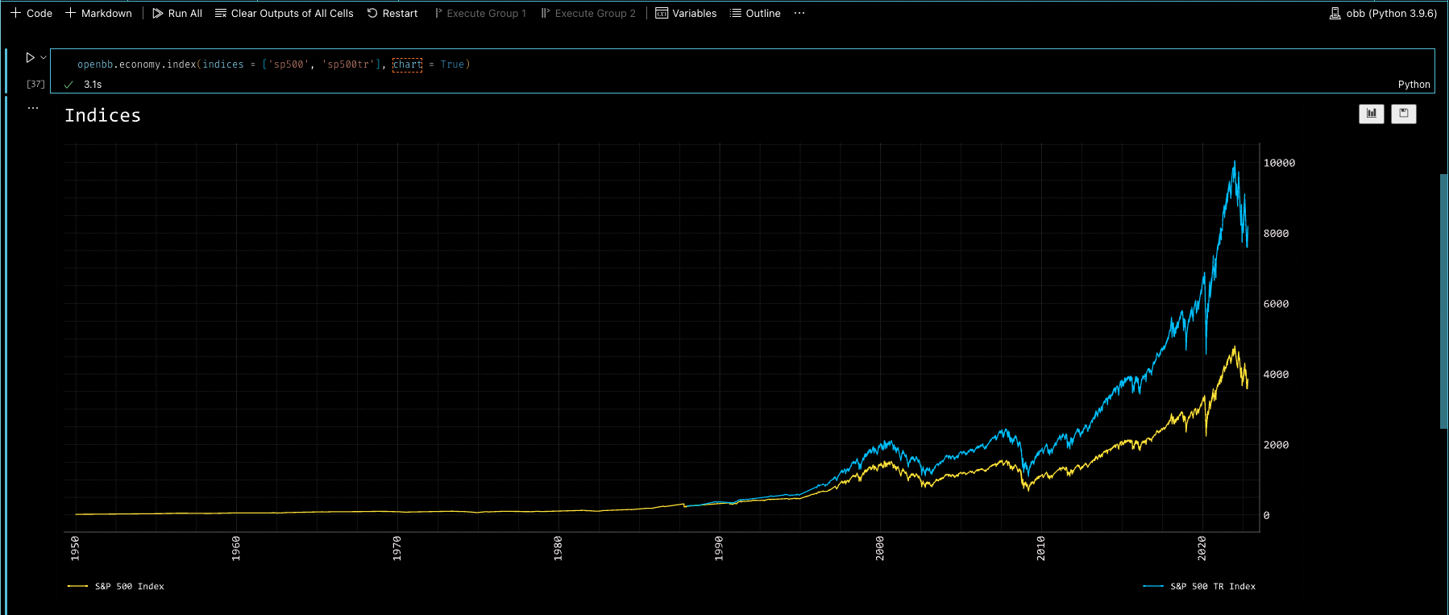1449x615 pixels.
Task: Select the obb Python 3.9.6 kernel
Action: [1383, 13]
